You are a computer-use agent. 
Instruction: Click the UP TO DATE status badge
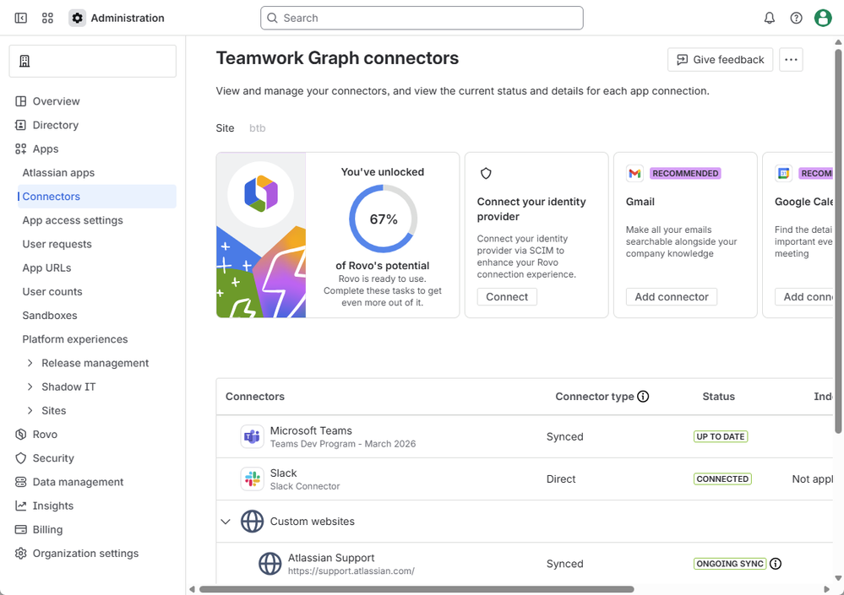coord(720,436)
